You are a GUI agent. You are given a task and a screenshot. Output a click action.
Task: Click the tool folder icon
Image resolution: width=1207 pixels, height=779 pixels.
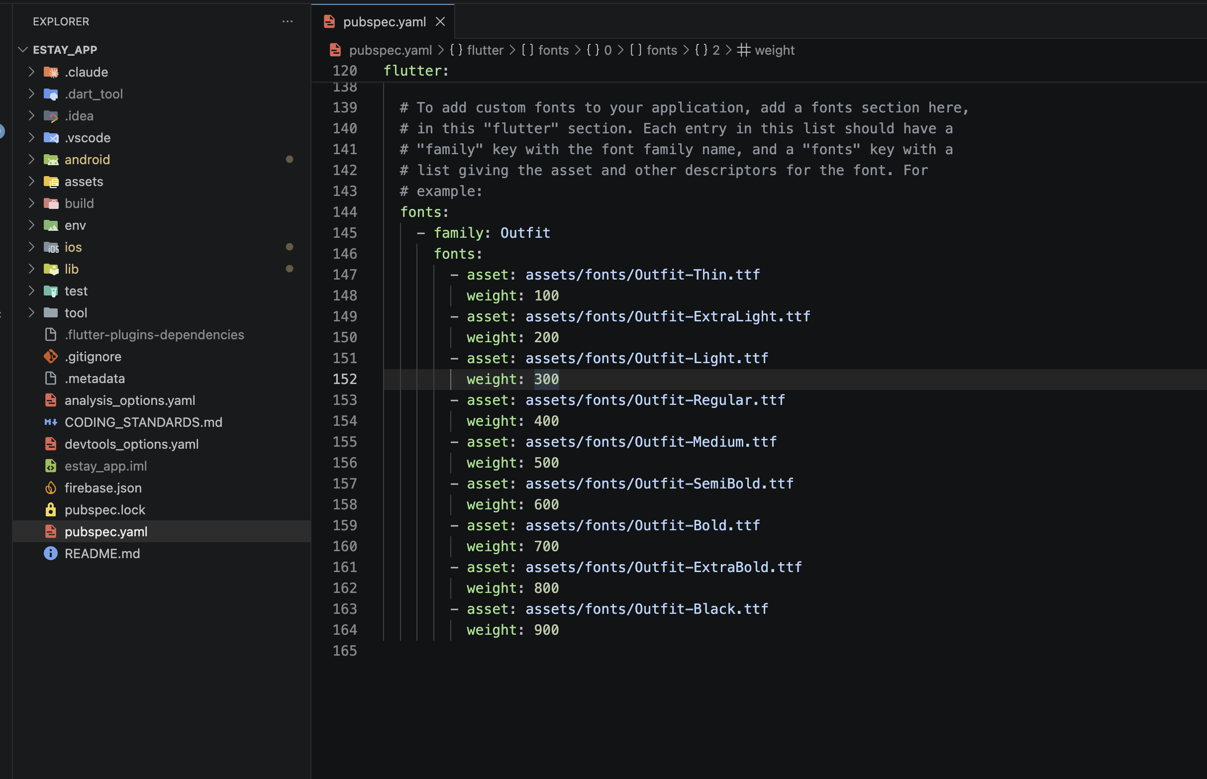coord(51,312)
